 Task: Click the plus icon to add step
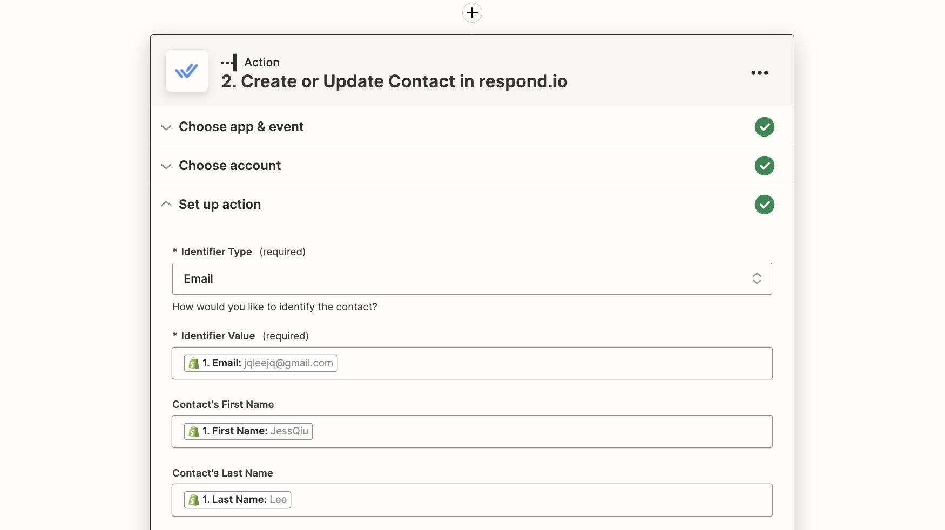click(x=472, y=13)
